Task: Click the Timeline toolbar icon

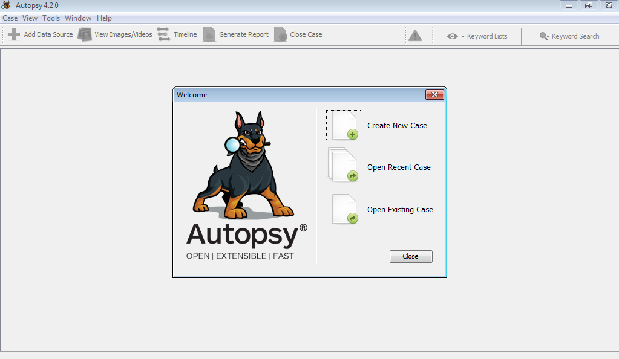Action: coord(163,34)
